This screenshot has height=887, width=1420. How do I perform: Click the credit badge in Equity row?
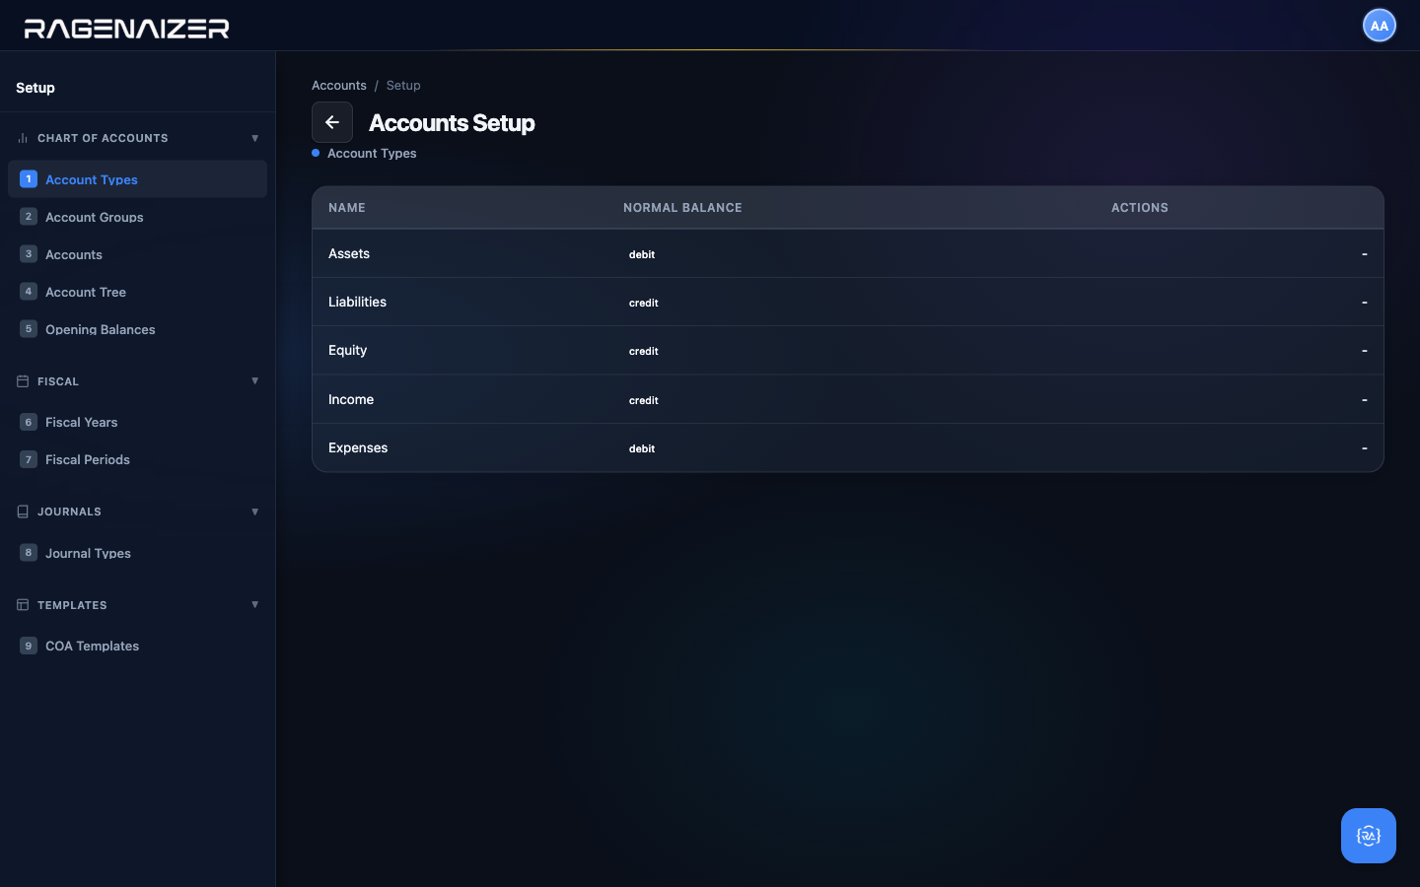[644, 351]
